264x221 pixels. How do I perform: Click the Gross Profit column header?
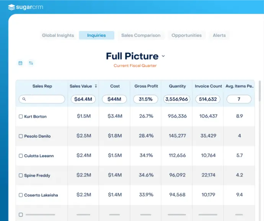pos(146,86)
